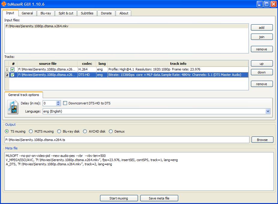Click A_DTS line in meta file
The width and height of the screenshot is (278, 204).
(59, 164)
